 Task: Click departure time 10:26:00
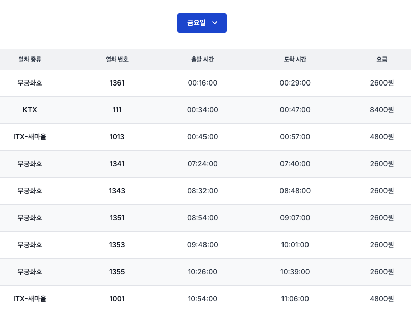(202, 271)
